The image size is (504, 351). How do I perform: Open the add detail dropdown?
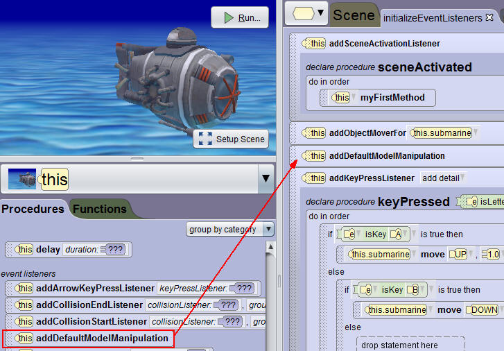443,178
